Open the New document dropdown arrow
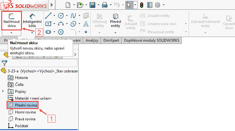 tap(74, 5)
